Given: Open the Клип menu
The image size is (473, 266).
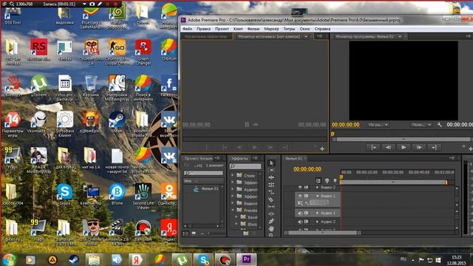Looking at the screenshot, I should point(238,29).
